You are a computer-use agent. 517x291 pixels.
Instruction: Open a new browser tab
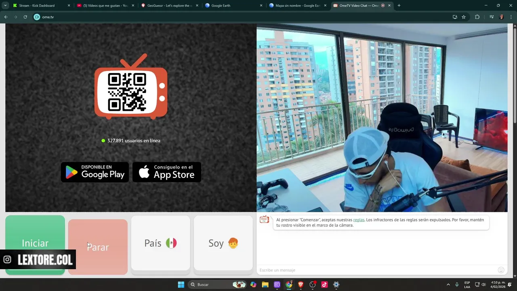coord(399,6)
